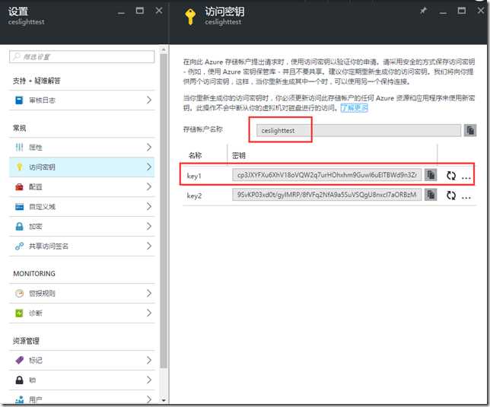
Task: Click the scroll-down arrow of settings list
Action: click(164, 400)
